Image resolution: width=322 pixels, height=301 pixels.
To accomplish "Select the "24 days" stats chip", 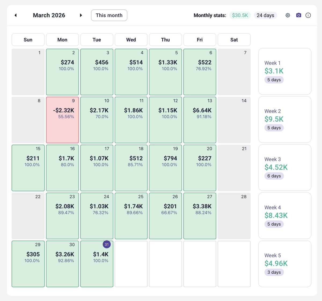I will tap(265, 15).
